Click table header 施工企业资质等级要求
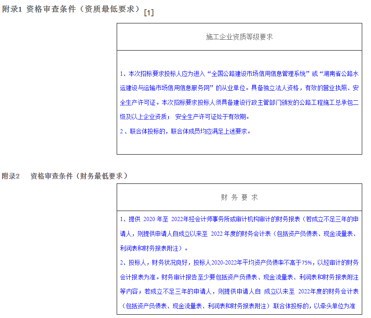The height and width of the screenshot is (318, 371). (x=239, y=37)
